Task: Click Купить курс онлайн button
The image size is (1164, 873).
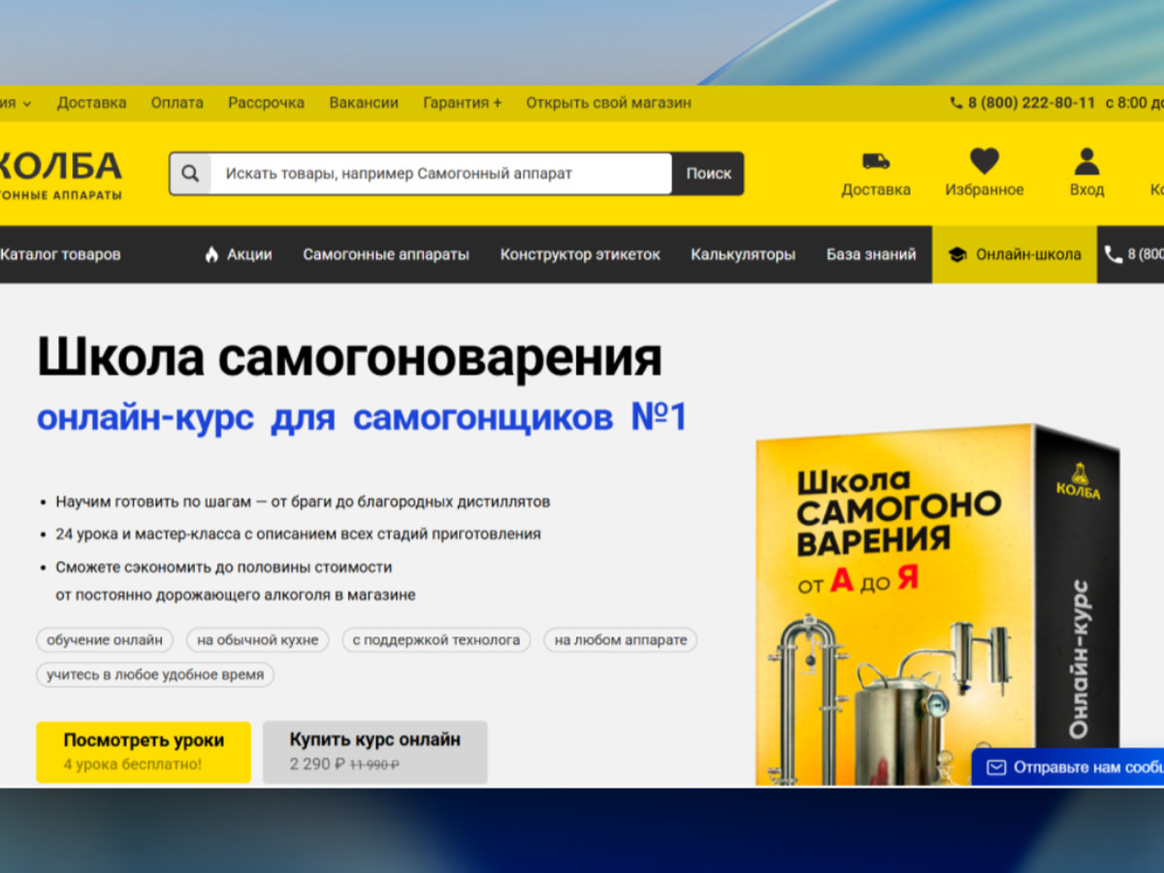Action: tap(374, 752)
